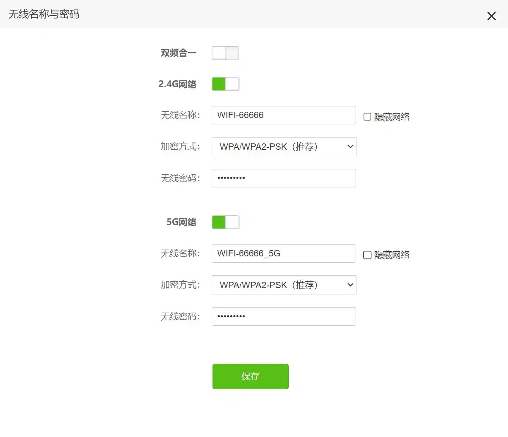This screenshot has width=508, height=437.
Task: Turn off the 5G网络 toggle
Action: [x=225, y=223]
